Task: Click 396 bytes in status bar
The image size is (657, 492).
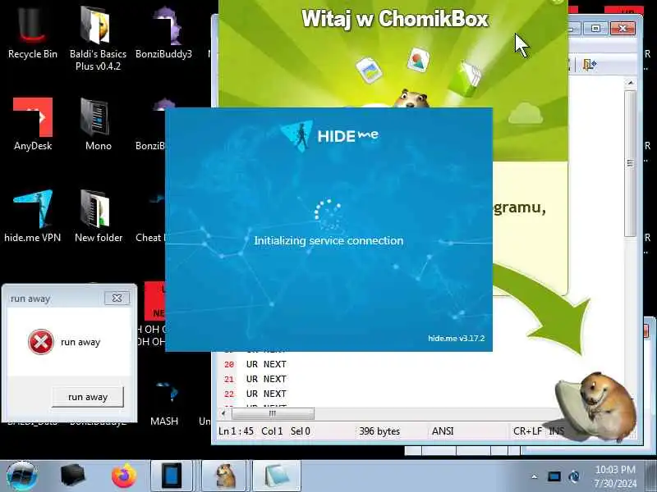Action: pos(379,431)
